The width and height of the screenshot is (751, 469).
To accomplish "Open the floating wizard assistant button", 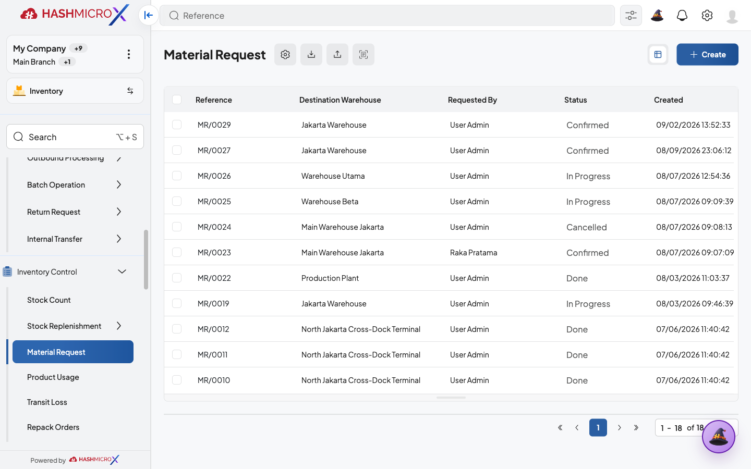I will pyautogui.click(x=719, y=436).
